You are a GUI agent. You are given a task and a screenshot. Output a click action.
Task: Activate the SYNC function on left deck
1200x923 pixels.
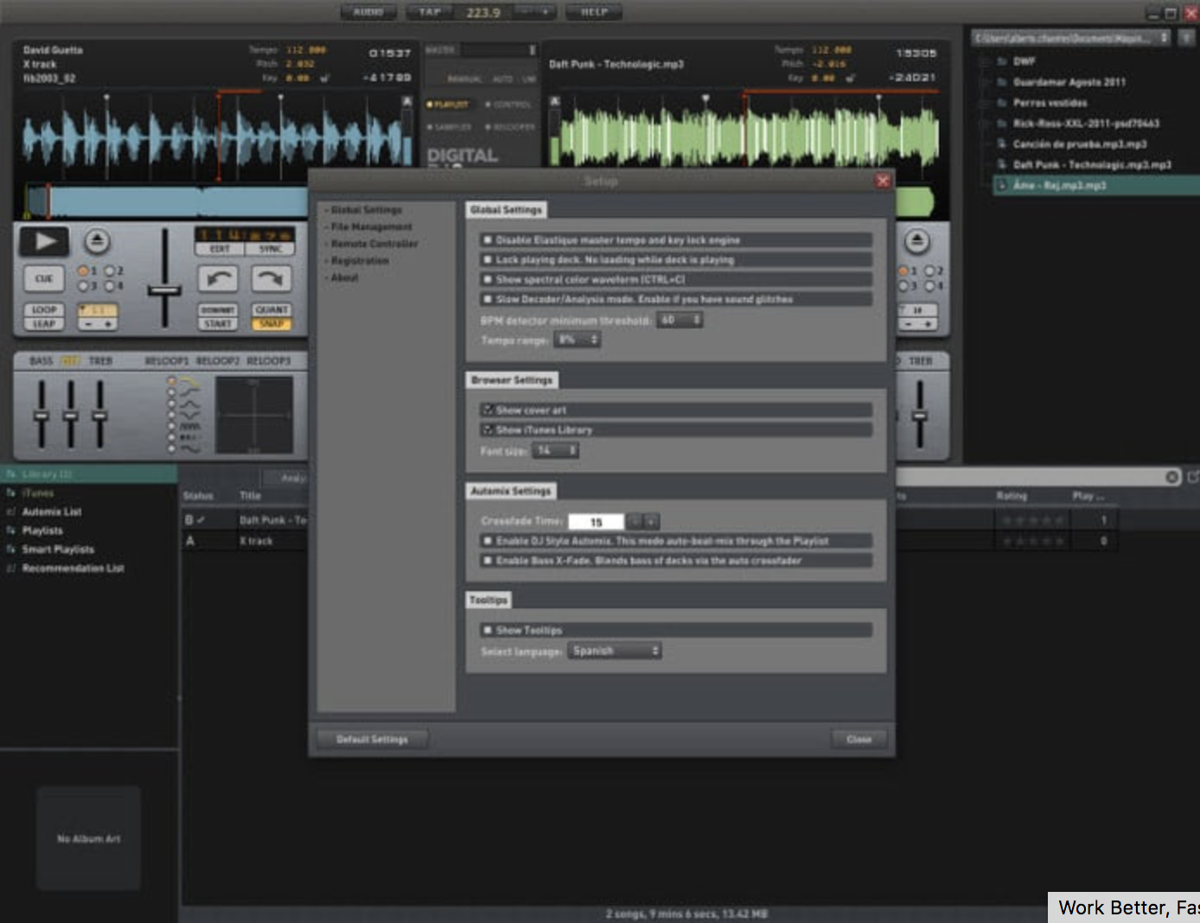pyautogui.click(x=269, y=250)
